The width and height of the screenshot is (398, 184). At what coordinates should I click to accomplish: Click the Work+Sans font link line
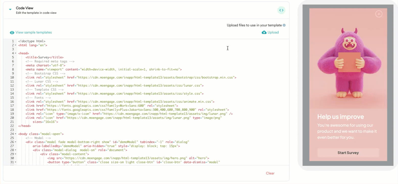(102, 106)
